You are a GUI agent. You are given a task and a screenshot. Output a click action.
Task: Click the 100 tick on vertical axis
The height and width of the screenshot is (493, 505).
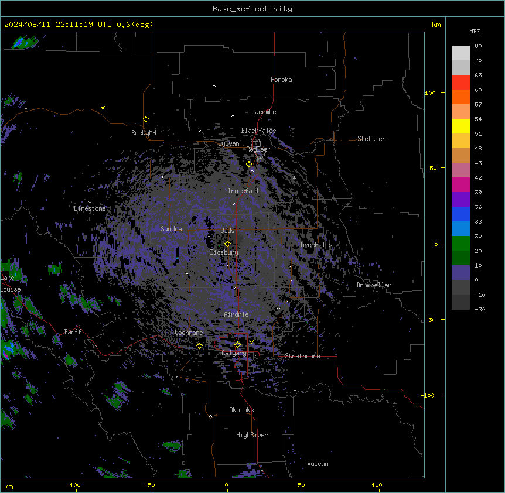pos(430,93)
